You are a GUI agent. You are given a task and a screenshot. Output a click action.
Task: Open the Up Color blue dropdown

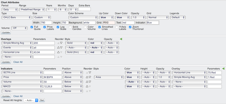click(105, 17)
